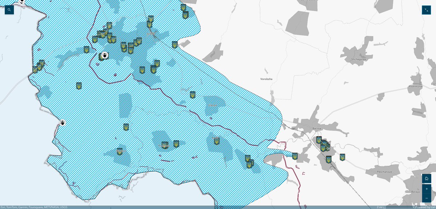Select the Ulanok place label
Image resolution: width=436 pixels, height=209 pixels.
pos(213,105)
